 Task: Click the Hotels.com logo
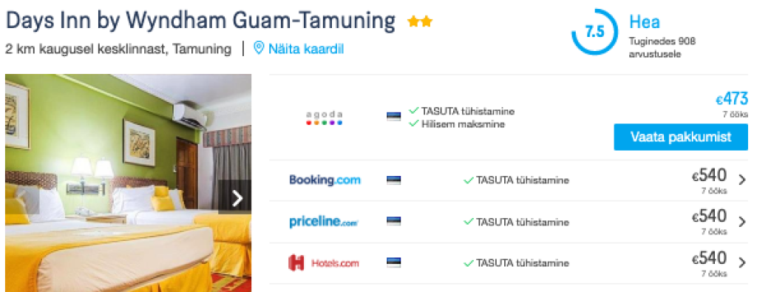(x=324, y=263)
